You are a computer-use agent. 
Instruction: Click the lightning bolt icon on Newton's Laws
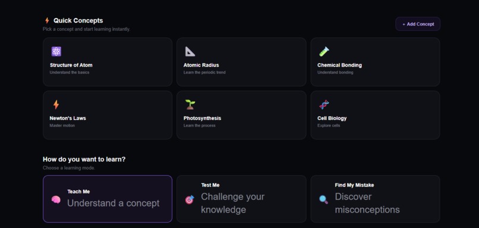coord(56,104)
